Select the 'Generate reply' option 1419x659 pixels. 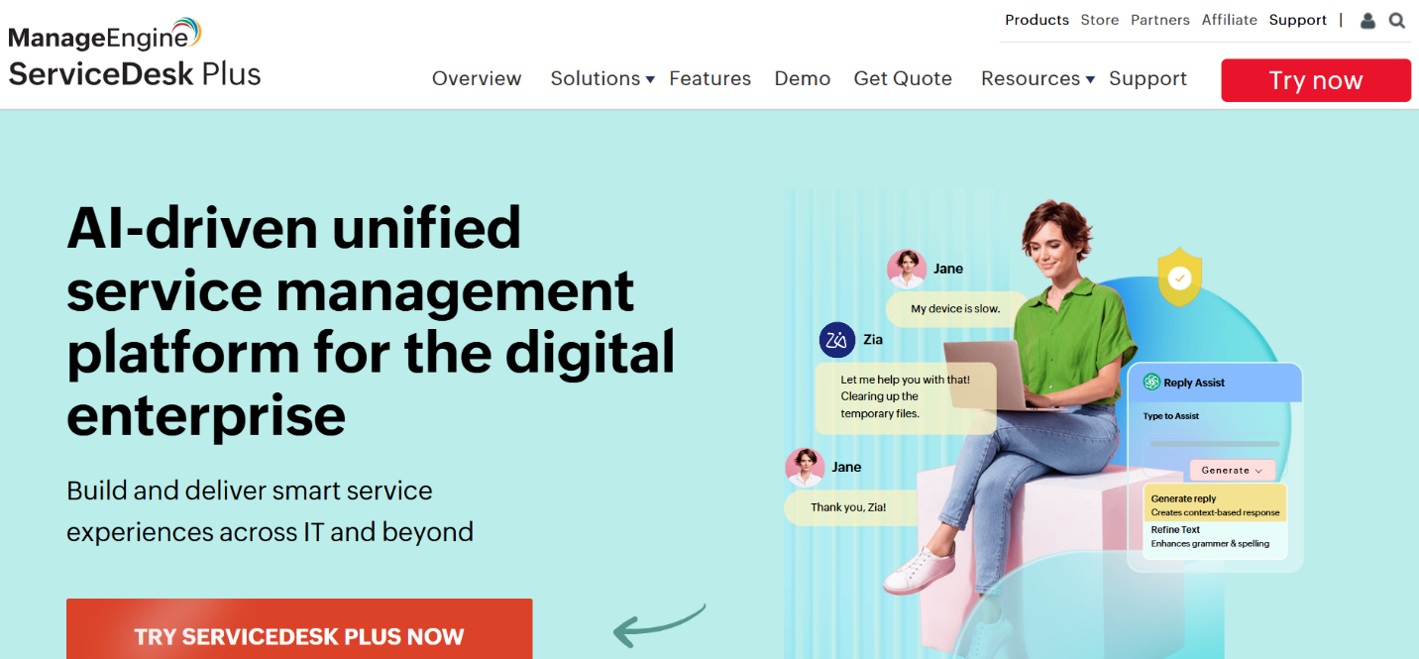tap(1215, 505)
